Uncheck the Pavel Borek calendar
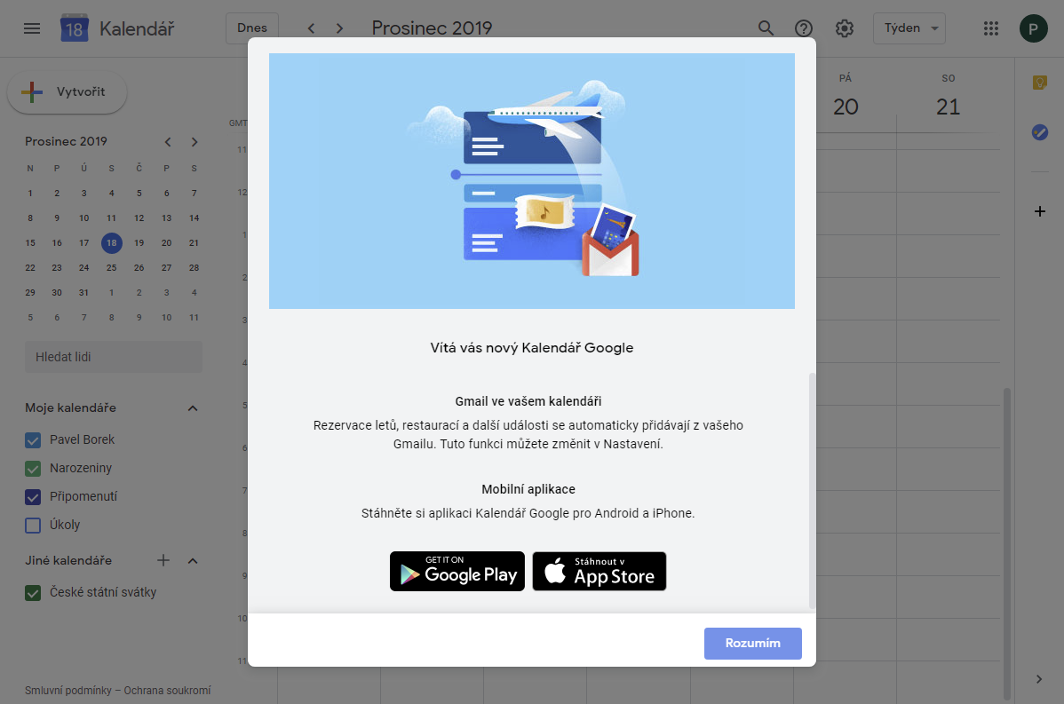 click(x=33, y=440)
